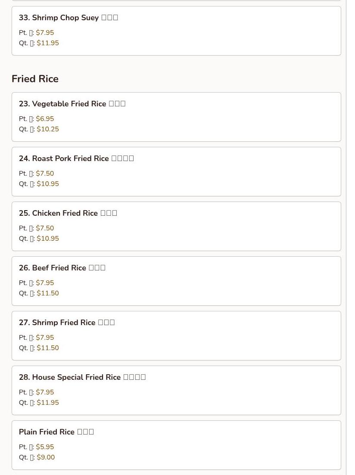The width and height of the screenshot is (355, 475).
Task: Click Shrimp Chop Suey quart price $11.95
Action: tap(48, 43)
